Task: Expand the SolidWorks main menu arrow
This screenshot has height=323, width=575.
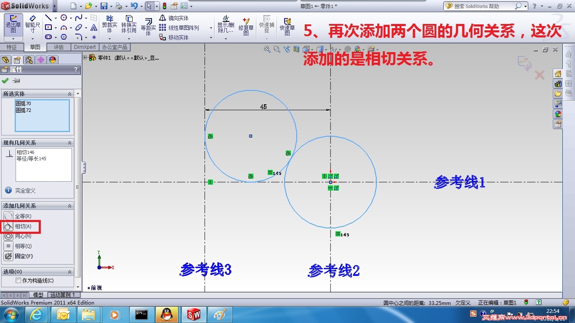Action: (55, 6)
